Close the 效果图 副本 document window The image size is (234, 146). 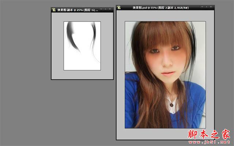pos(110,9)
